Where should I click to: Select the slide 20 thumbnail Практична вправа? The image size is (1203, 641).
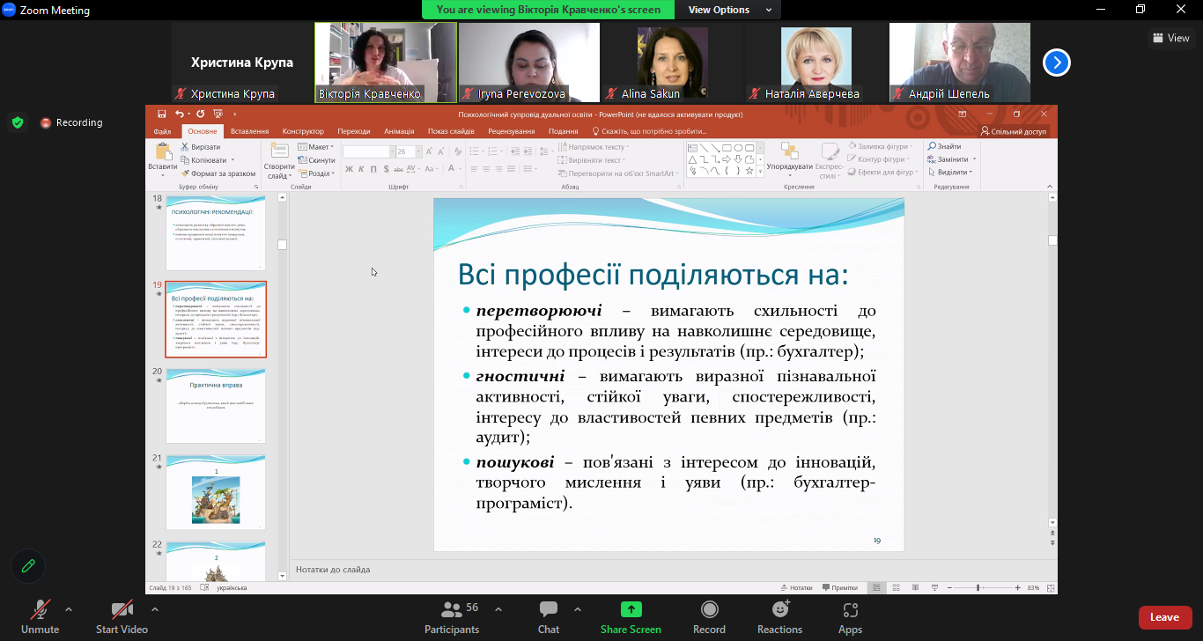(216, 405)
